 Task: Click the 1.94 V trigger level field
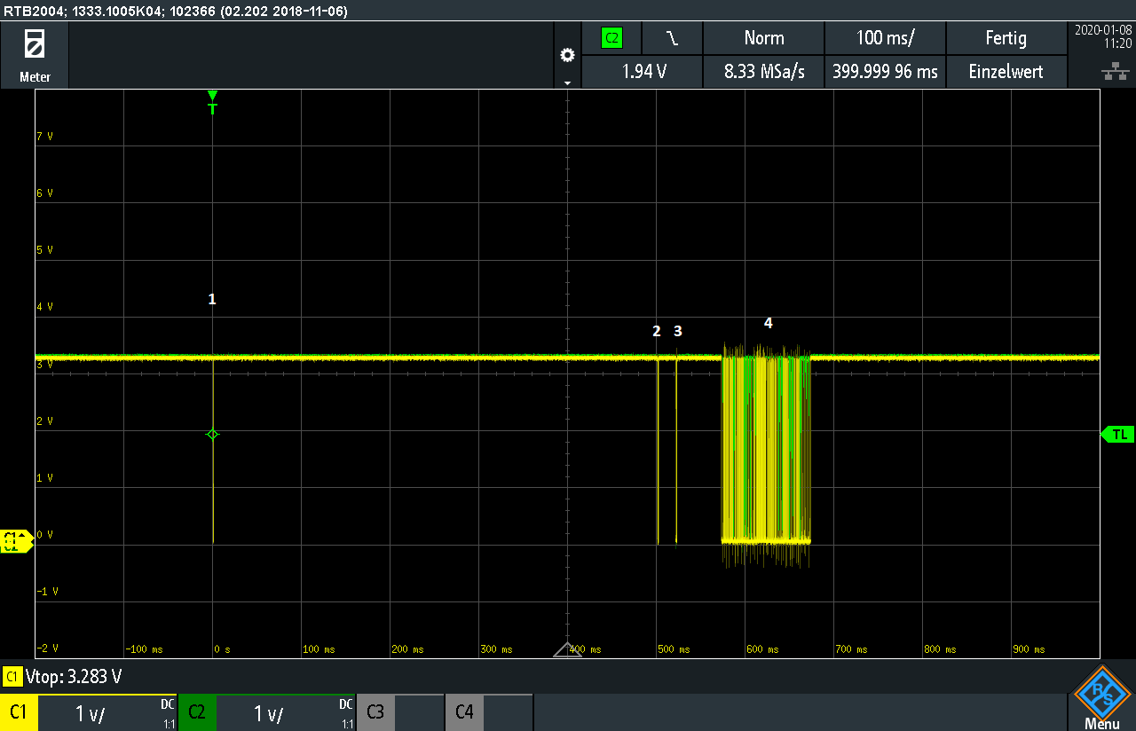(x=643, y=72)
